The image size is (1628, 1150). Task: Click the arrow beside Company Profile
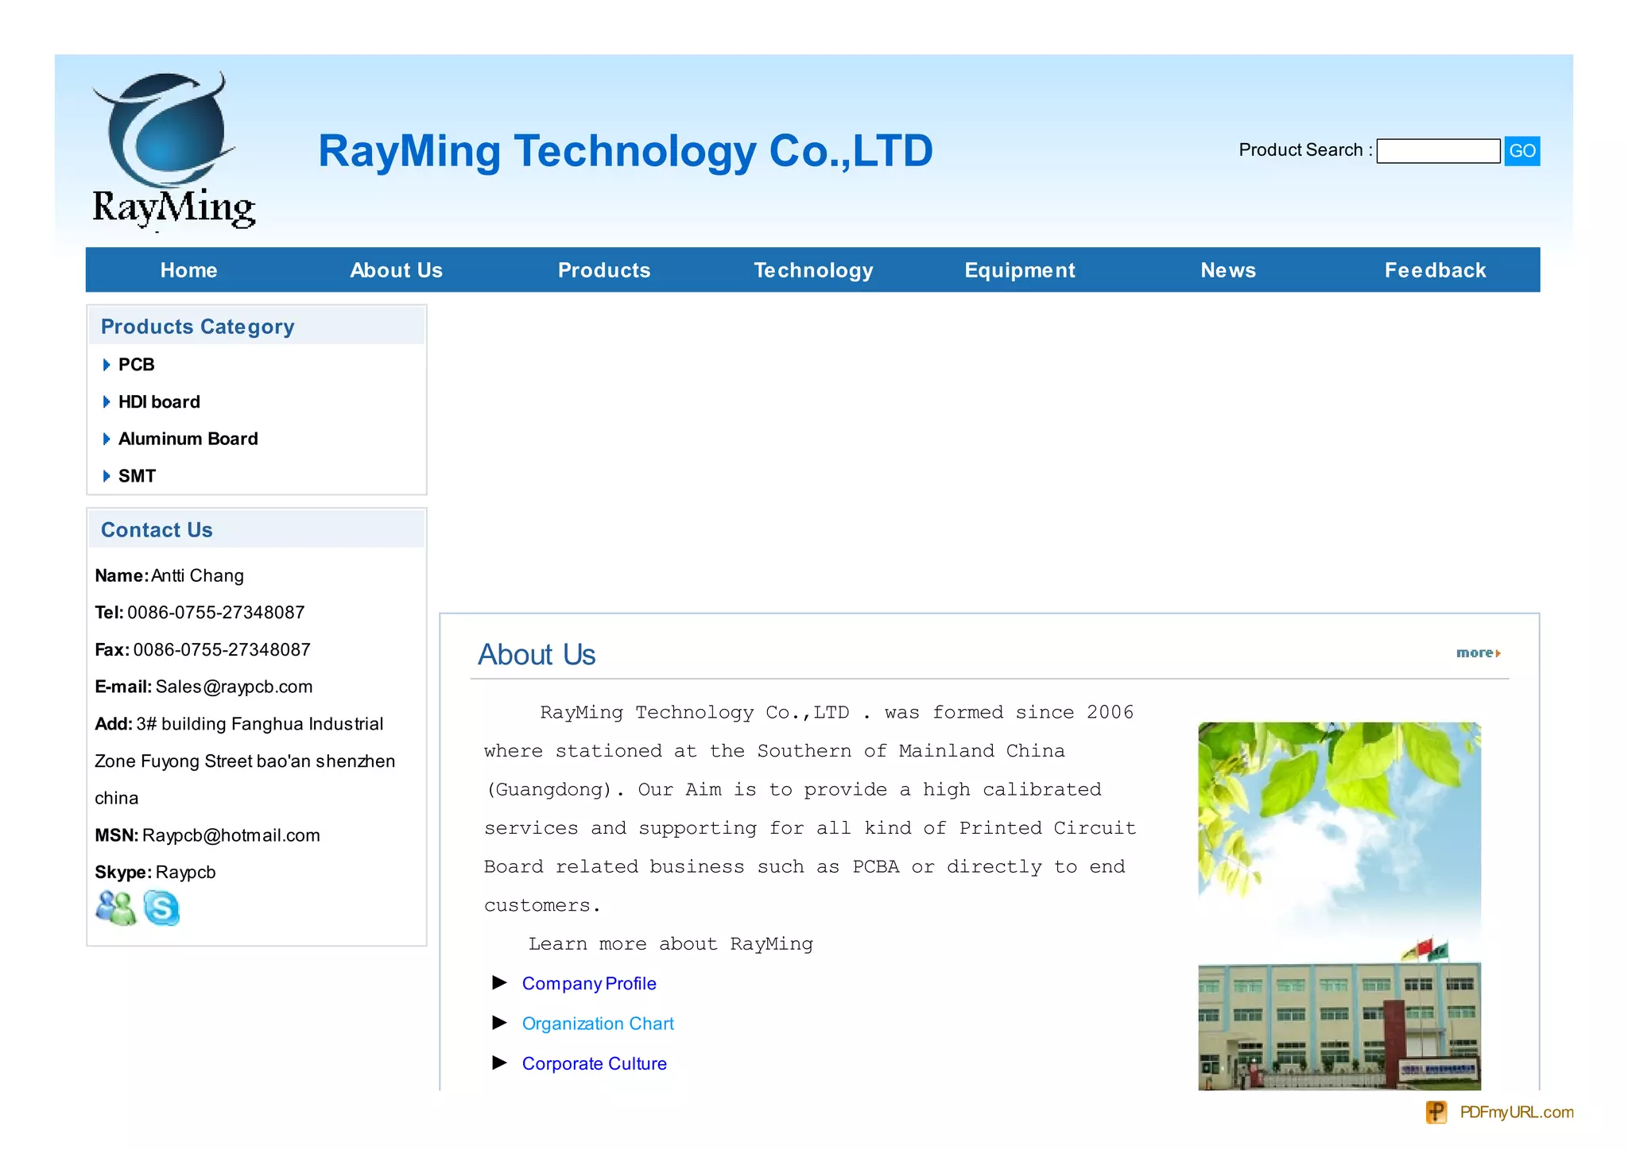[x=499, y=983]
